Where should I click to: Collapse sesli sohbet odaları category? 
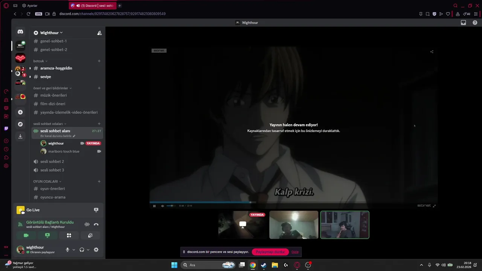pos(50,124)
